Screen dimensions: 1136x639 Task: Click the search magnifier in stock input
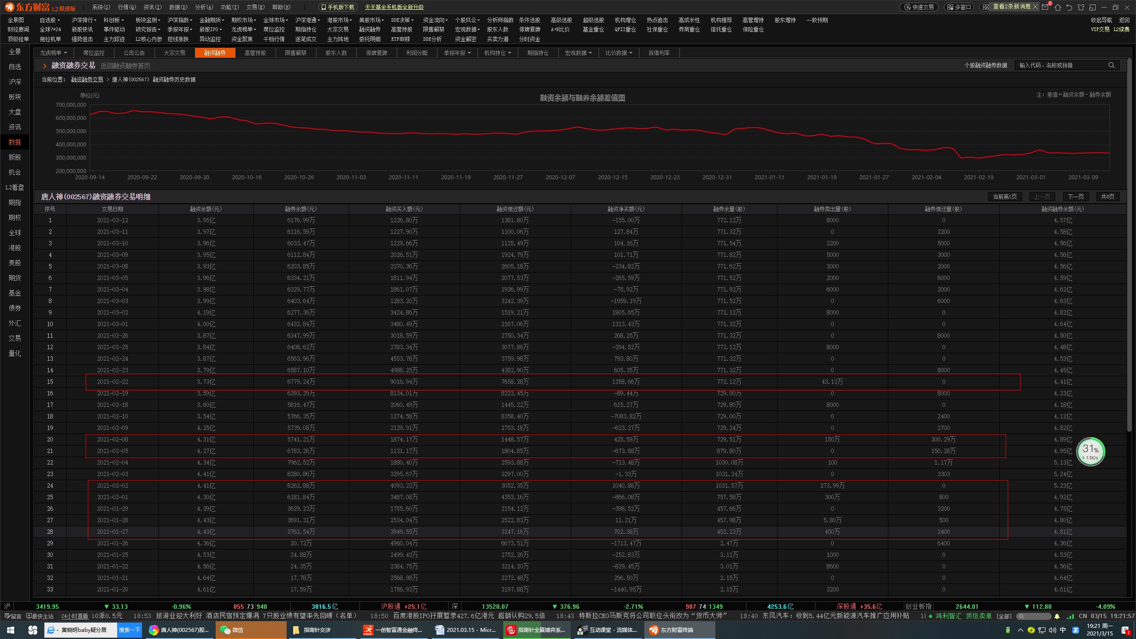pyautogui.click(x=1111, y=65)
